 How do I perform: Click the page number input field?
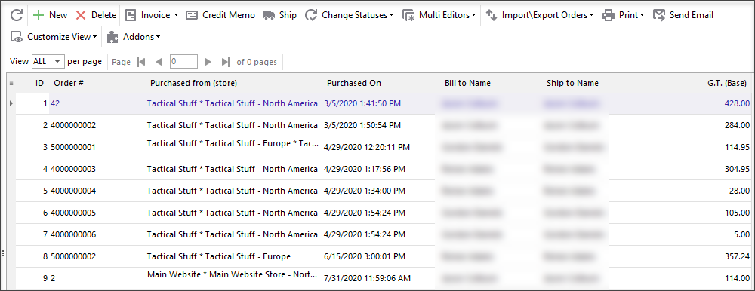coord(184,62)
